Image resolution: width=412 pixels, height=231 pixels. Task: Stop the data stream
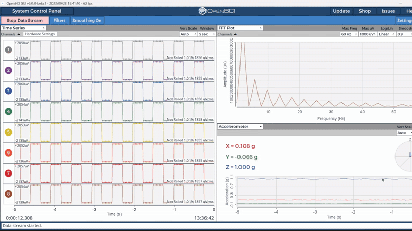24,21
